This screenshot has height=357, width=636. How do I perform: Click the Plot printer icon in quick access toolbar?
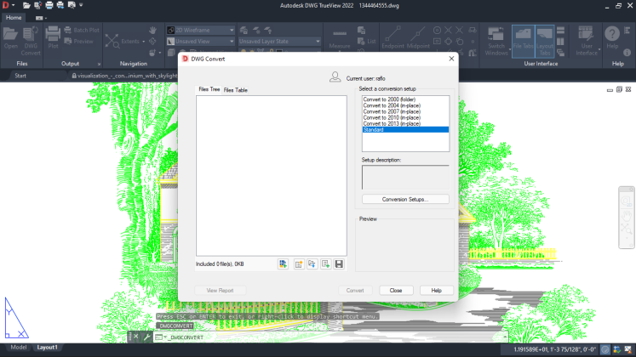tap(49, 5)
